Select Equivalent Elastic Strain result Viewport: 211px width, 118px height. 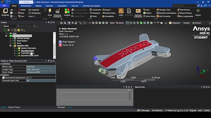coord(30,56)
